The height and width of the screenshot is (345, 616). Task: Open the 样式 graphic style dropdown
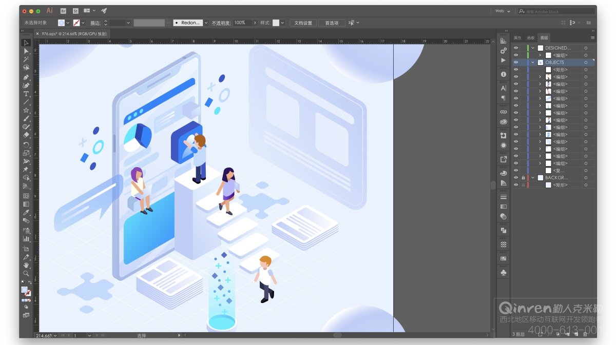tap(282, 23)
